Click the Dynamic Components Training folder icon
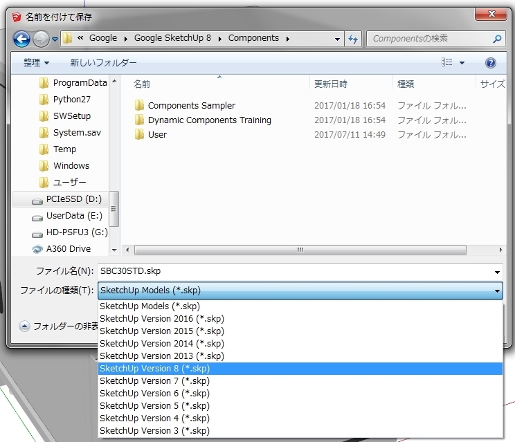515x442 pixels. coord(139,120)
